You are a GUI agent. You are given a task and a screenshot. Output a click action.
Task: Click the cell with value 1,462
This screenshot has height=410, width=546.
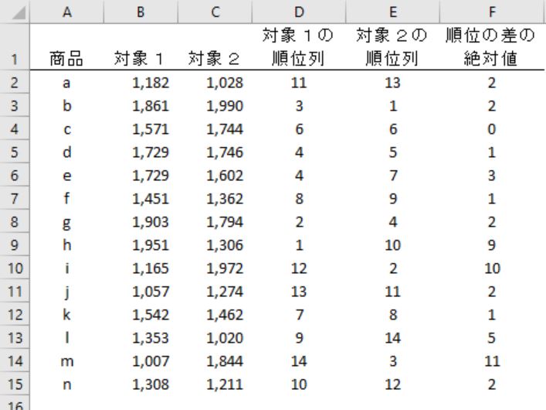pyautogui.click(x=215, y=314)
